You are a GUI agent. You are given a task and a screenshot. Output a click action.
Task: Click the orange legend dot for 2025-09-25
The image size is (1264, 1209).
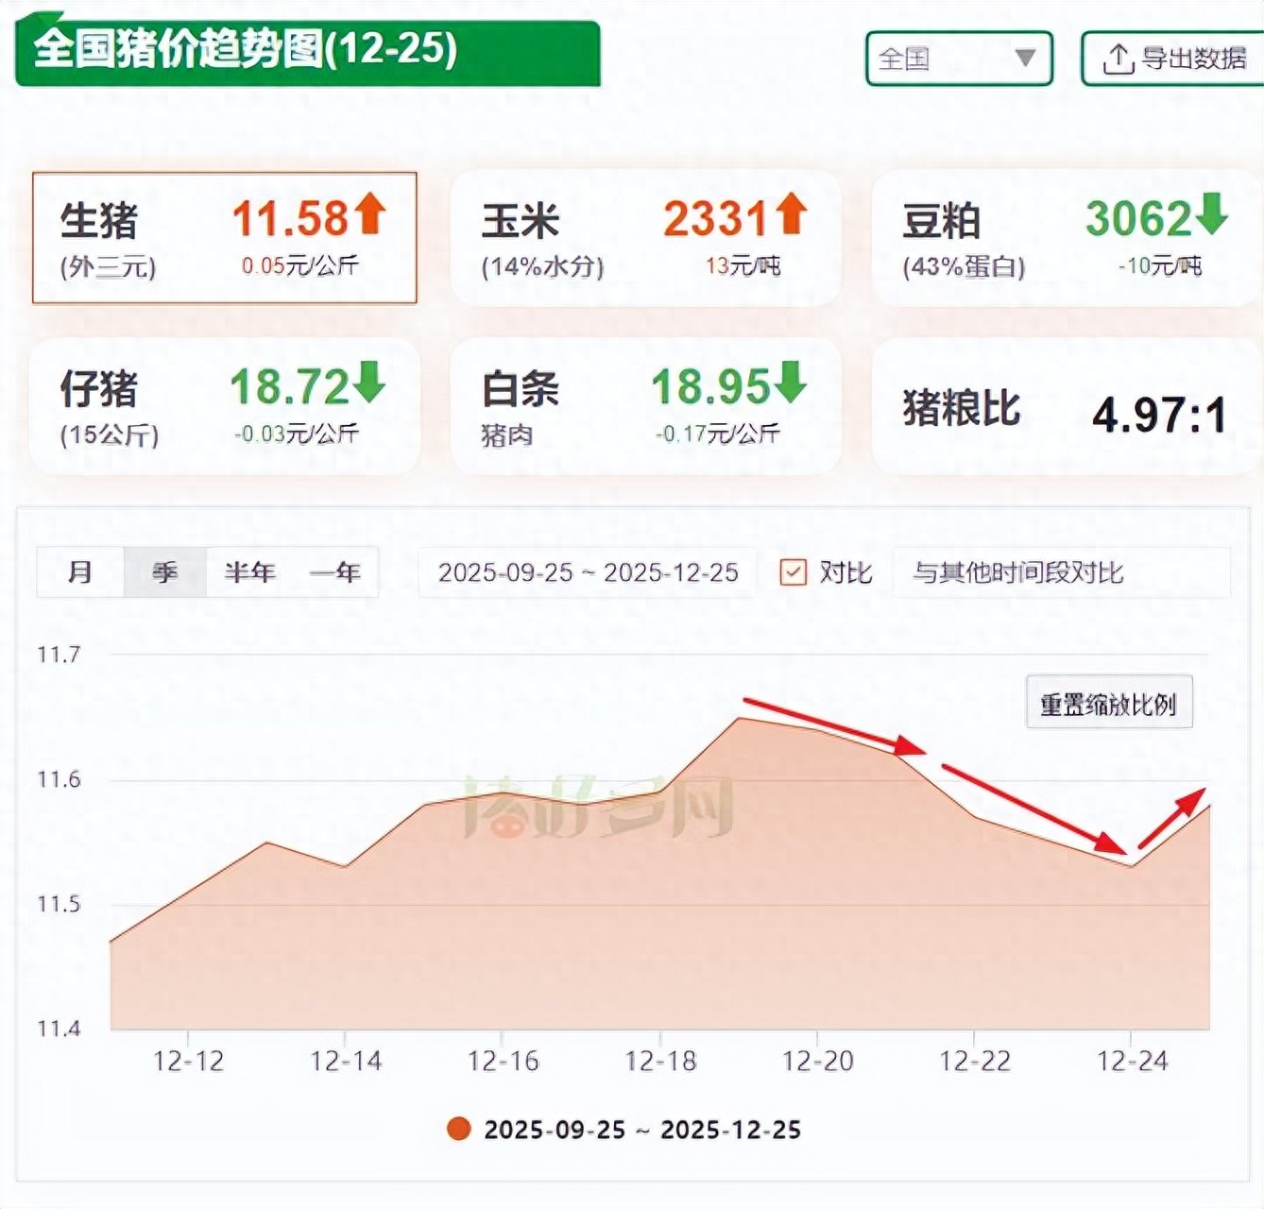pos(459,1129)
